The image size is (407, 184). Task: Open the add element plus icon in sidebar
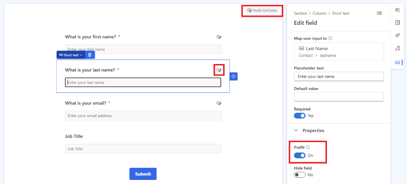(398, 23)
